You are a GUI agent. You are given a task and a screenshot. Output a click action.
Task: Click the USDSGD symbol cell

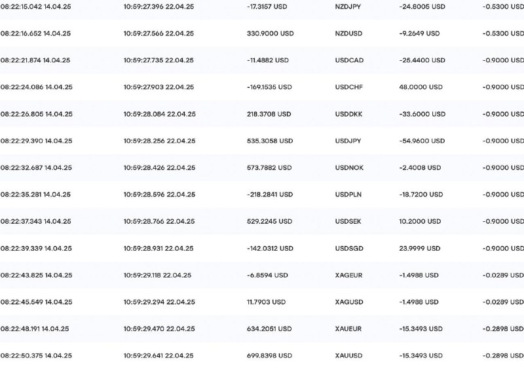pyautogui.click(x=349, y=249)
